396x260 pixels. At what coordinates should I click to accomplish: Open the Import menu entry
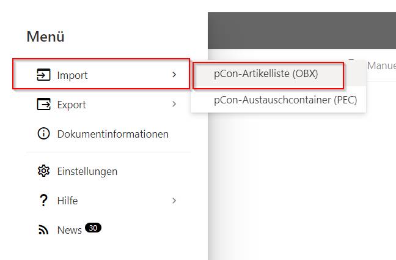(101, 73)
